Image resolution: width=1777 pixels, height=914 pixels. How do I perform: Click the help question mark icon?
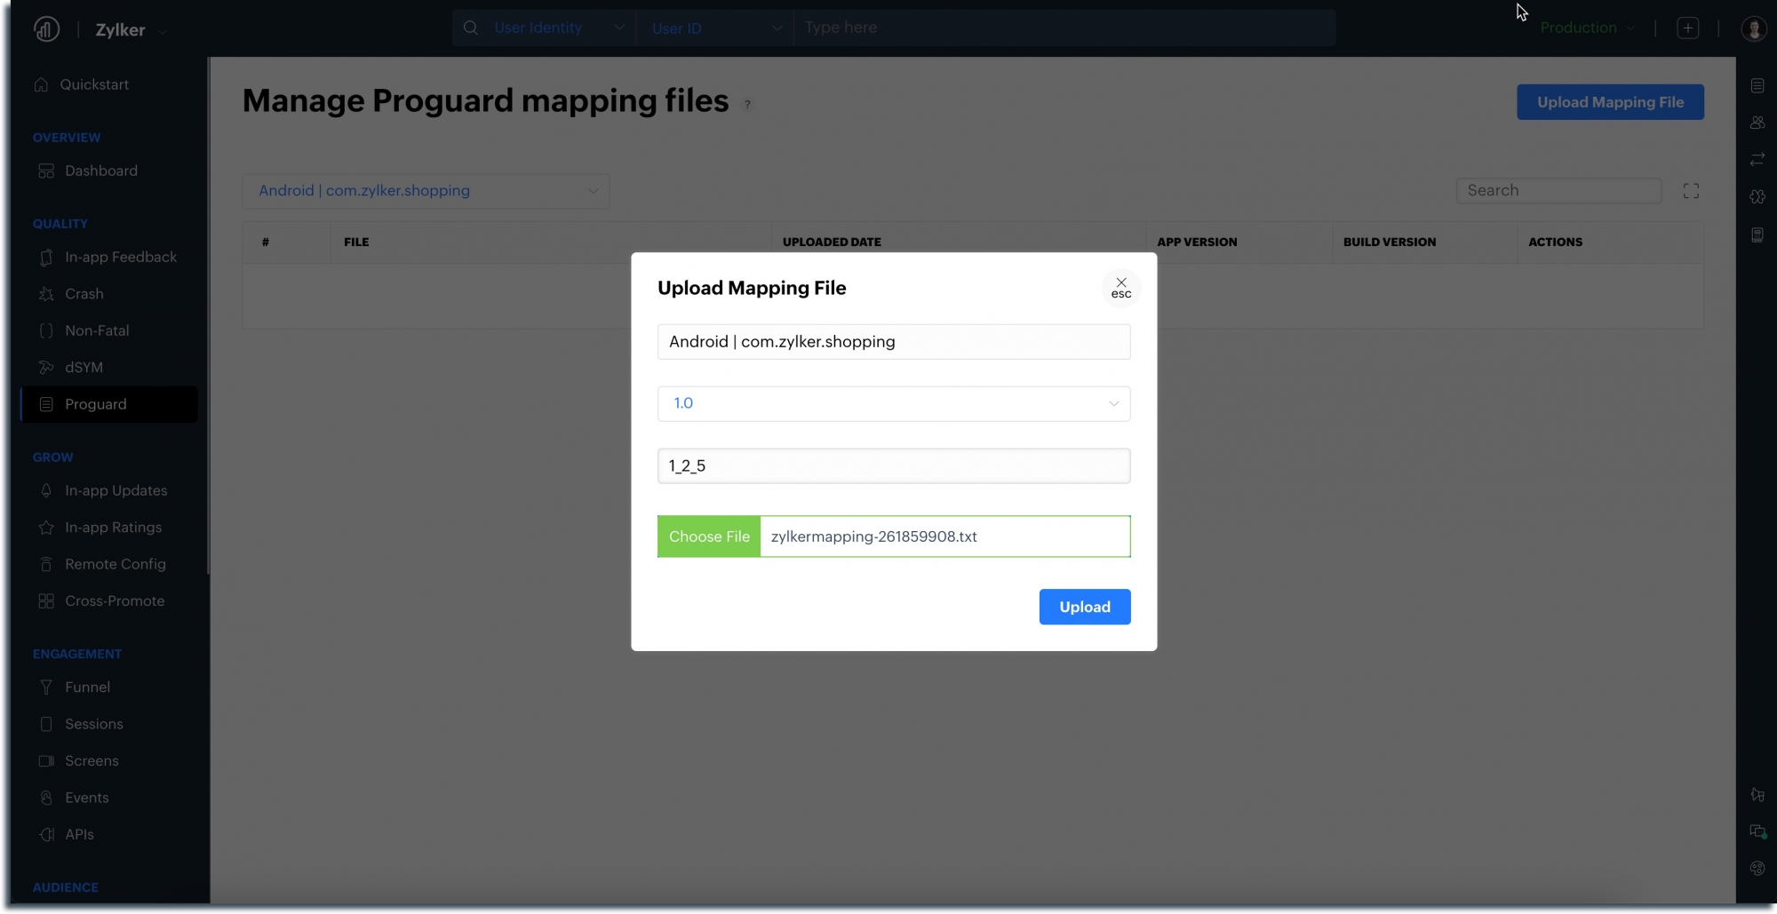[x=748, y=104]
